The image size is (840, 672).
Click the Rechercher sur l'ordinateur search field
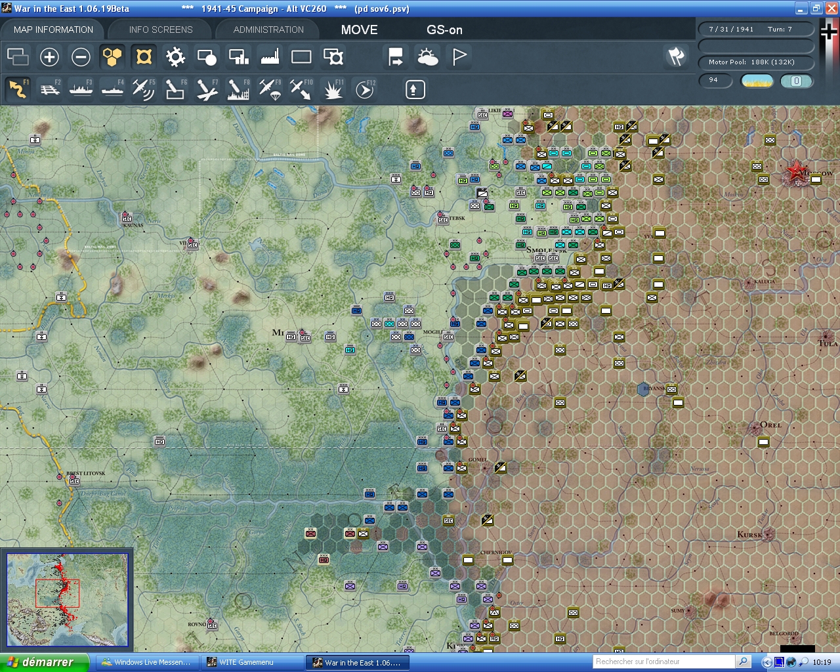coord(664,661)
